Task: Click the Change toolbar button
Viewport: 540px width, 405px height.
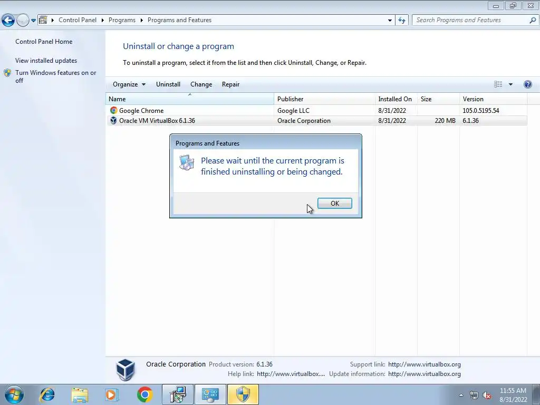Action: tap(201, 84)
